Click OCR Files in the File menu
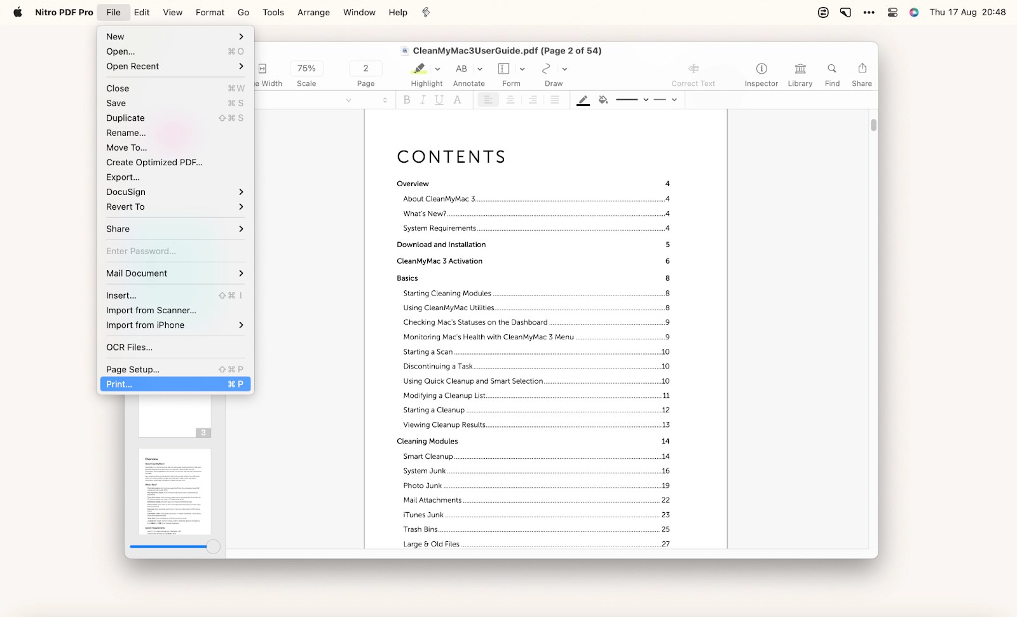Image resolution: width=1017 pixels, height=617 pixels. [129, 347]
